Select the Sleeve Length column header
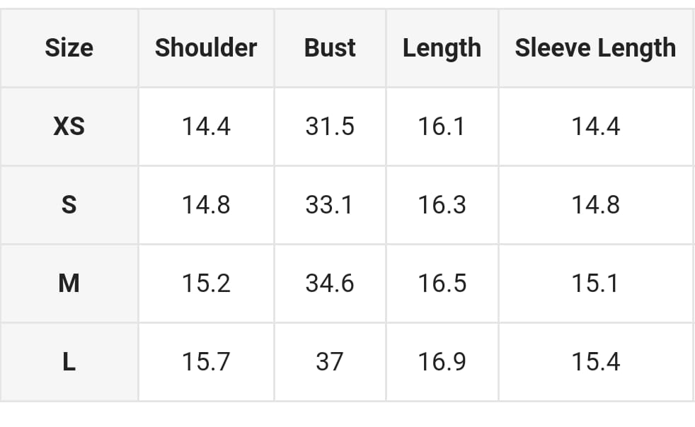 click(595, 48)
